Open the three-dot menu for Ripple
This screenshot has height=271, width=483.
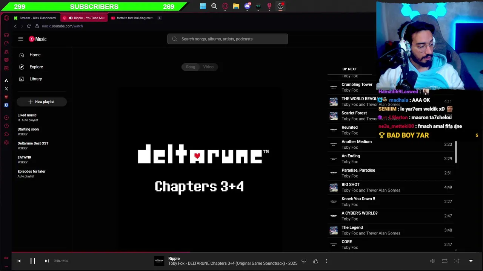327,261
